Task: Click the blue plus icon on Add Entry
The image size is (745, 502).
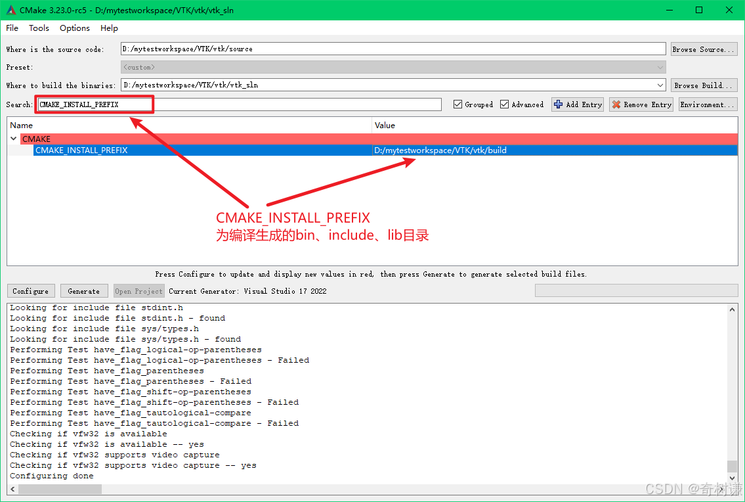Action: (x=559, y=104)
